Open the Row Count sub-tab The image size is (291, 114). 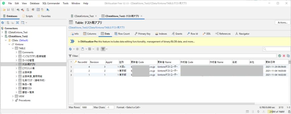click(x=122, y=34)
